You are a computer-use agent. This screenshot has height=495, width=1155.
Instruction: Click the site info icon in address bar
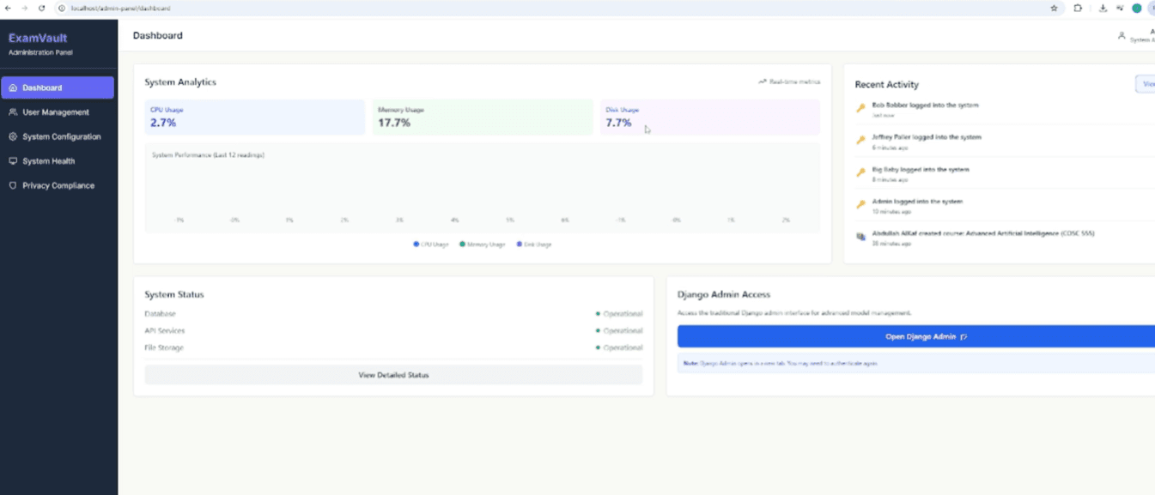tap(62, 8)
